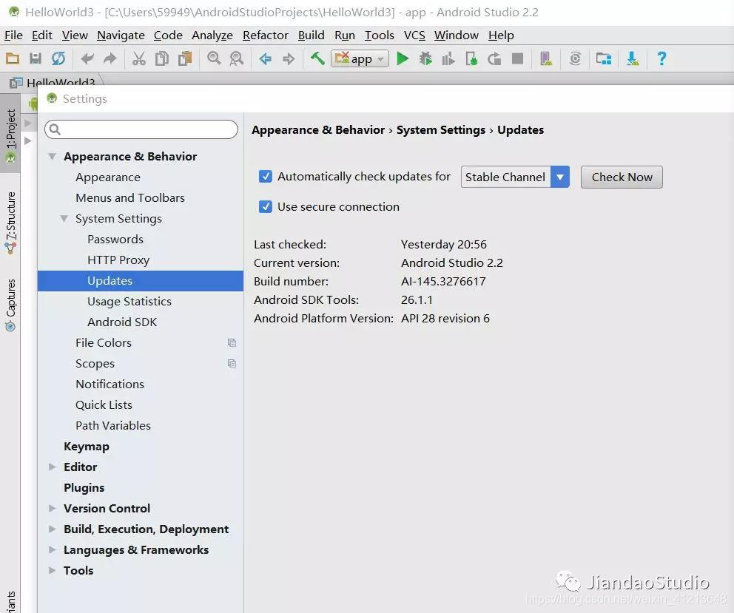Select the highlighted Updates tree item
Screen dimensions: 734x613
(141, 281)
